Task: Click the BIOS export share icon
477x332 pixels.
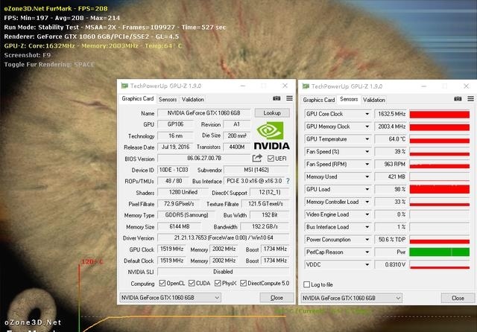Action: pyautogui.click(x=257, y=158)
